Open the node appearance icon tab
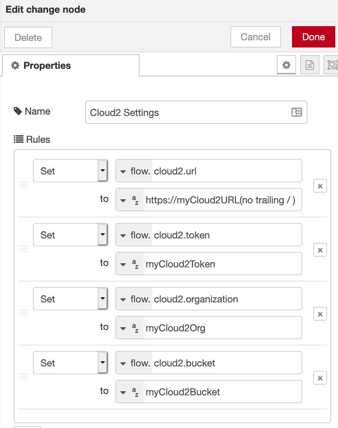Screen dimensions: 338x428 (332, 65)
